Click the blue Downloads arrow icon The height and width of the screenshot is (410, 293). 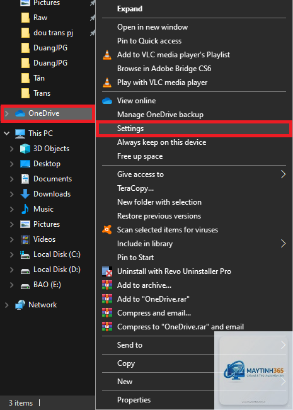[25, 194]
